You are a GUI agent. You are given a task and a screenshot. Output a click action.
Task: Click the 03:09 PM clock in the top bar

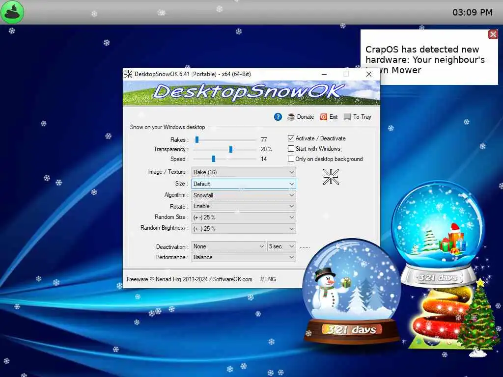coord(472,12)
